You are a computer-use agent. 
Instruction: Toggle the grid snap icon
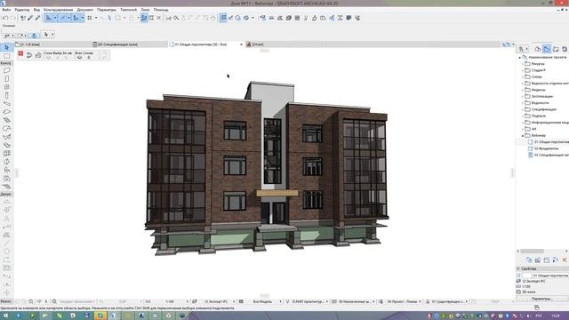89,18
